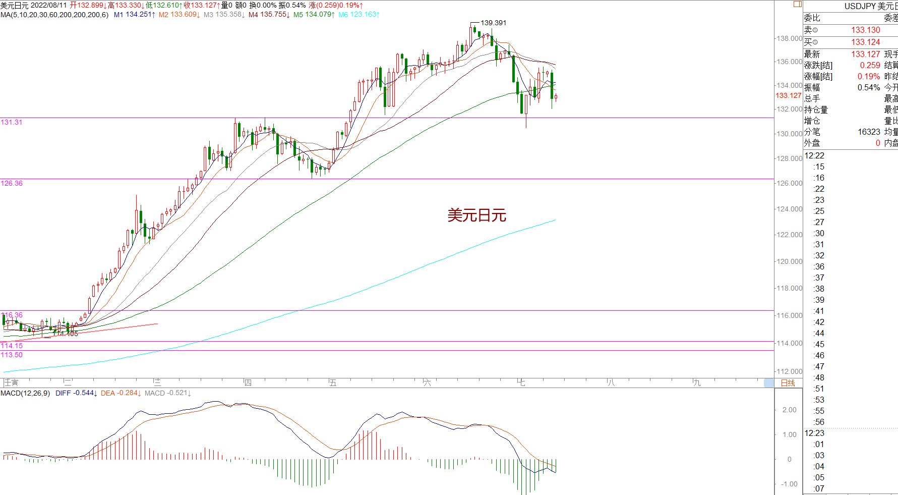Click the 外盘 value 0
This screenshot has height=495, width=898.
(878, 143)
